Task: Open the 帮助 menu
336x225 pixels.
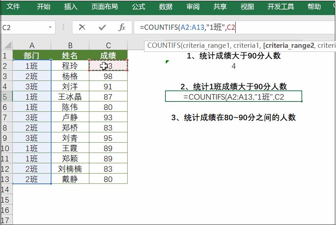Action: 314,6
